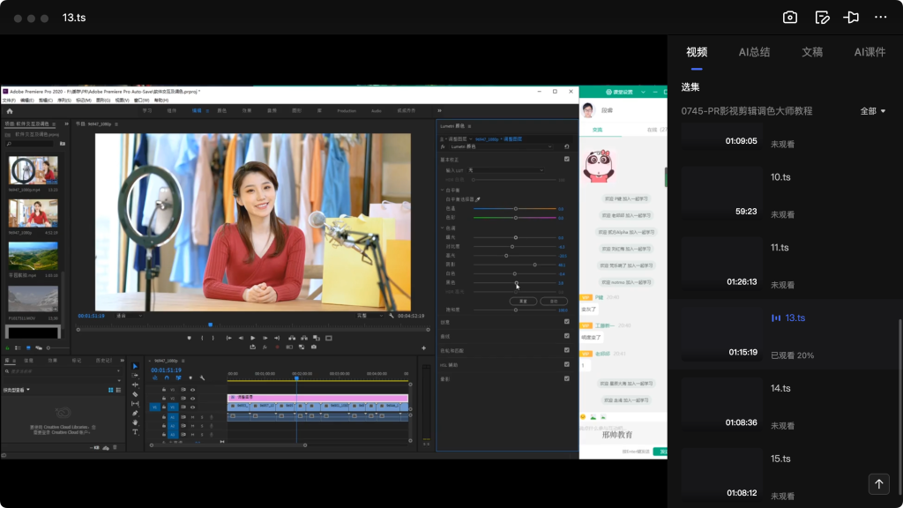903x508 pixels.
Task: Open the 全部 episode filter dropdown
Action: pos(872,111)
